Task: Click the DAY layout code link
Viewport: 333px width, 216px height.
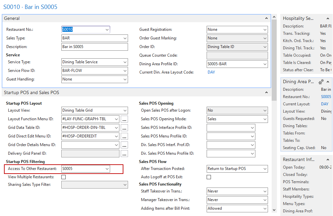Action: [211, 72]
